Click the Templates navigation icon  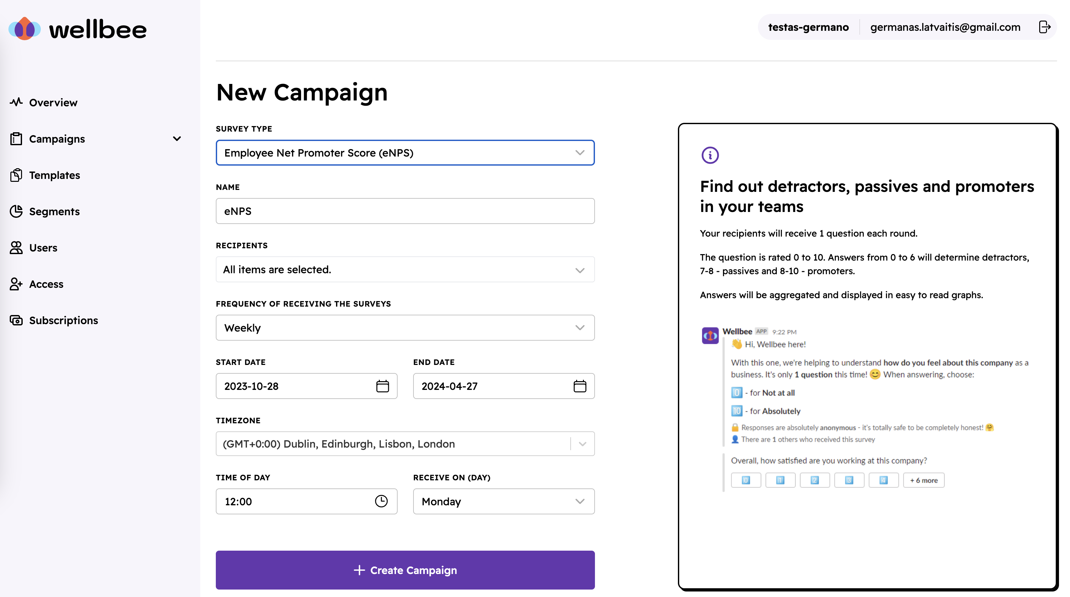16,175
